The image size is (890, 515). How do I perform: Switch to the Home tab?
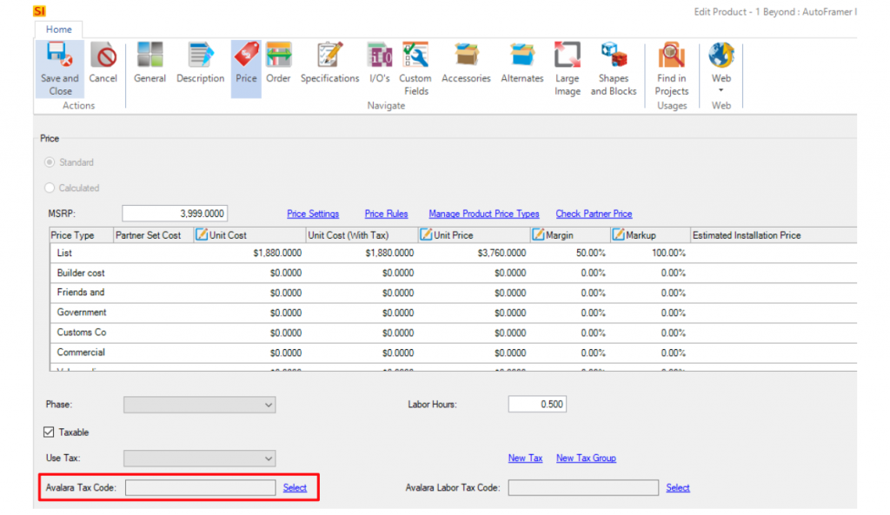click(59, 30)
